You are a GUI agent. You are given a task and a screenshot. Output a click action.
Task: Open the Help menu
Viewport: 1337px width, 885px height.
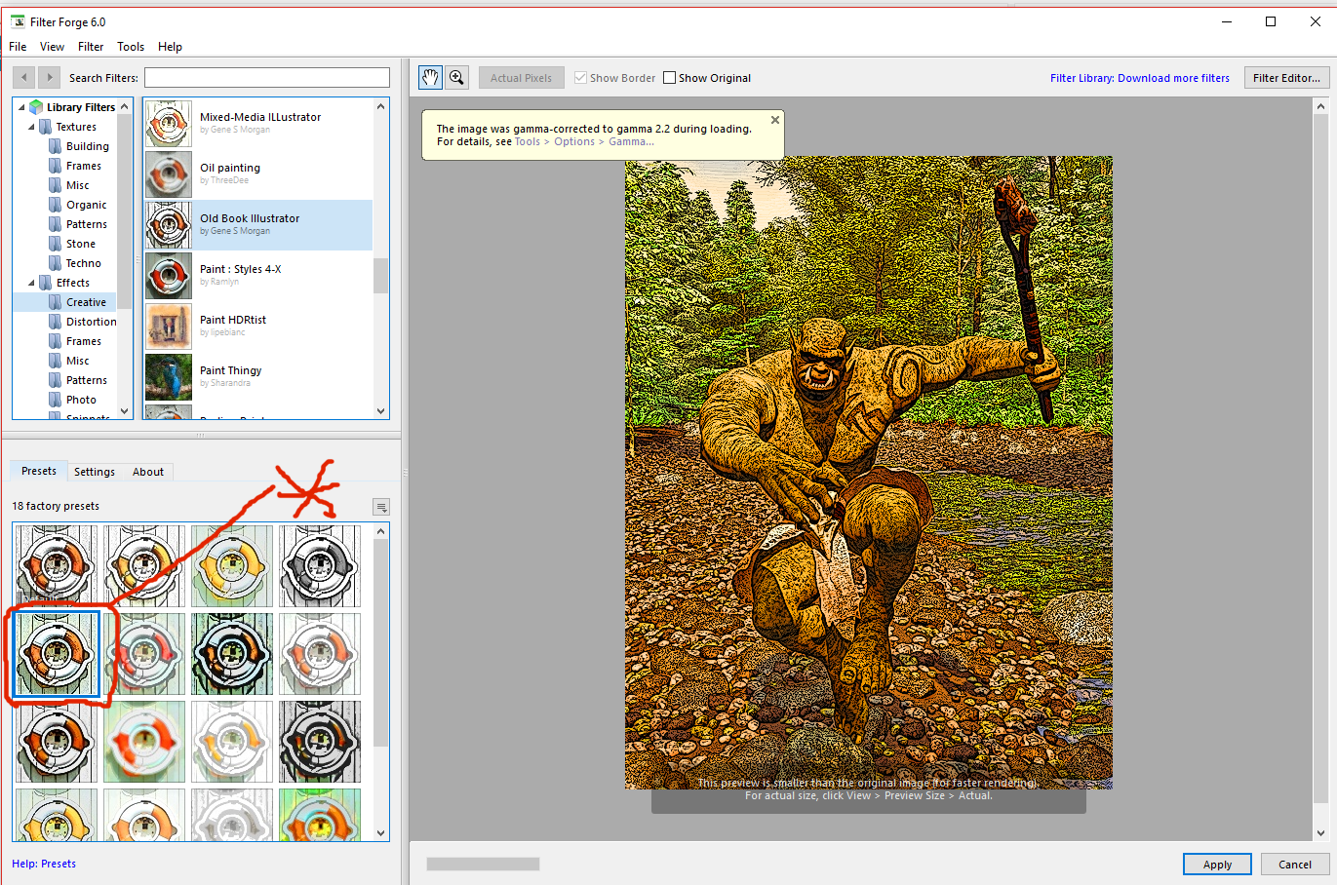tap(170, 47)
